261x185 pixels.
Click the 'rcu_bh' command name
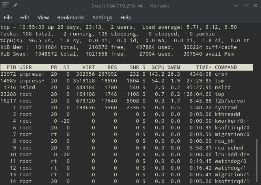(224, 141)
